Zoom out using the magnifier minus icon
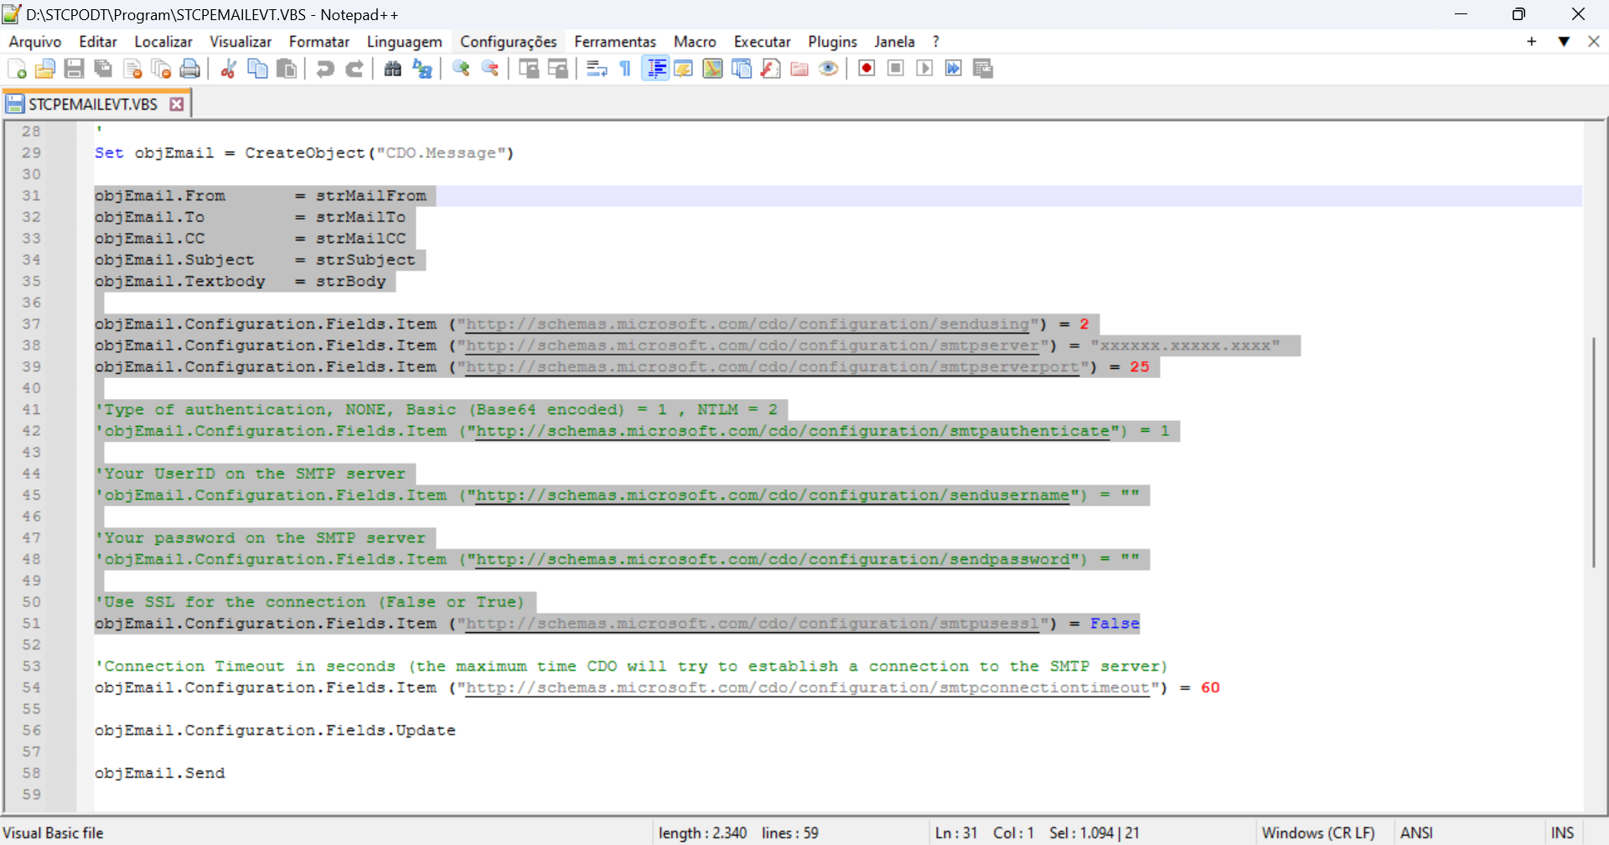Screen dimensions: 1609x845 click(490, 69)
